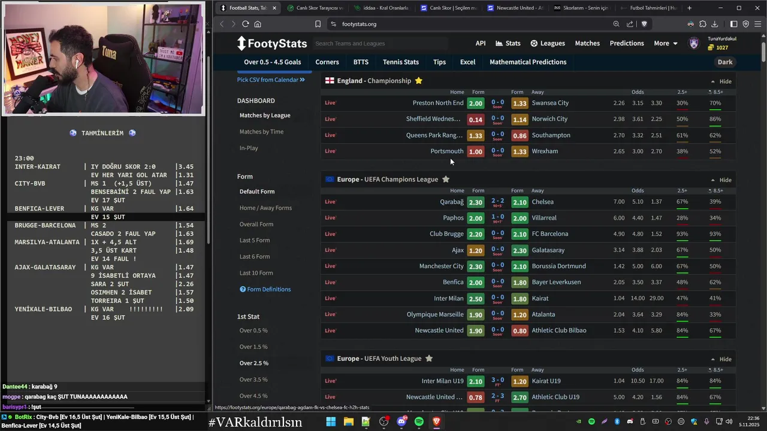Click Predictions in top navigation

tap(627, 43)
